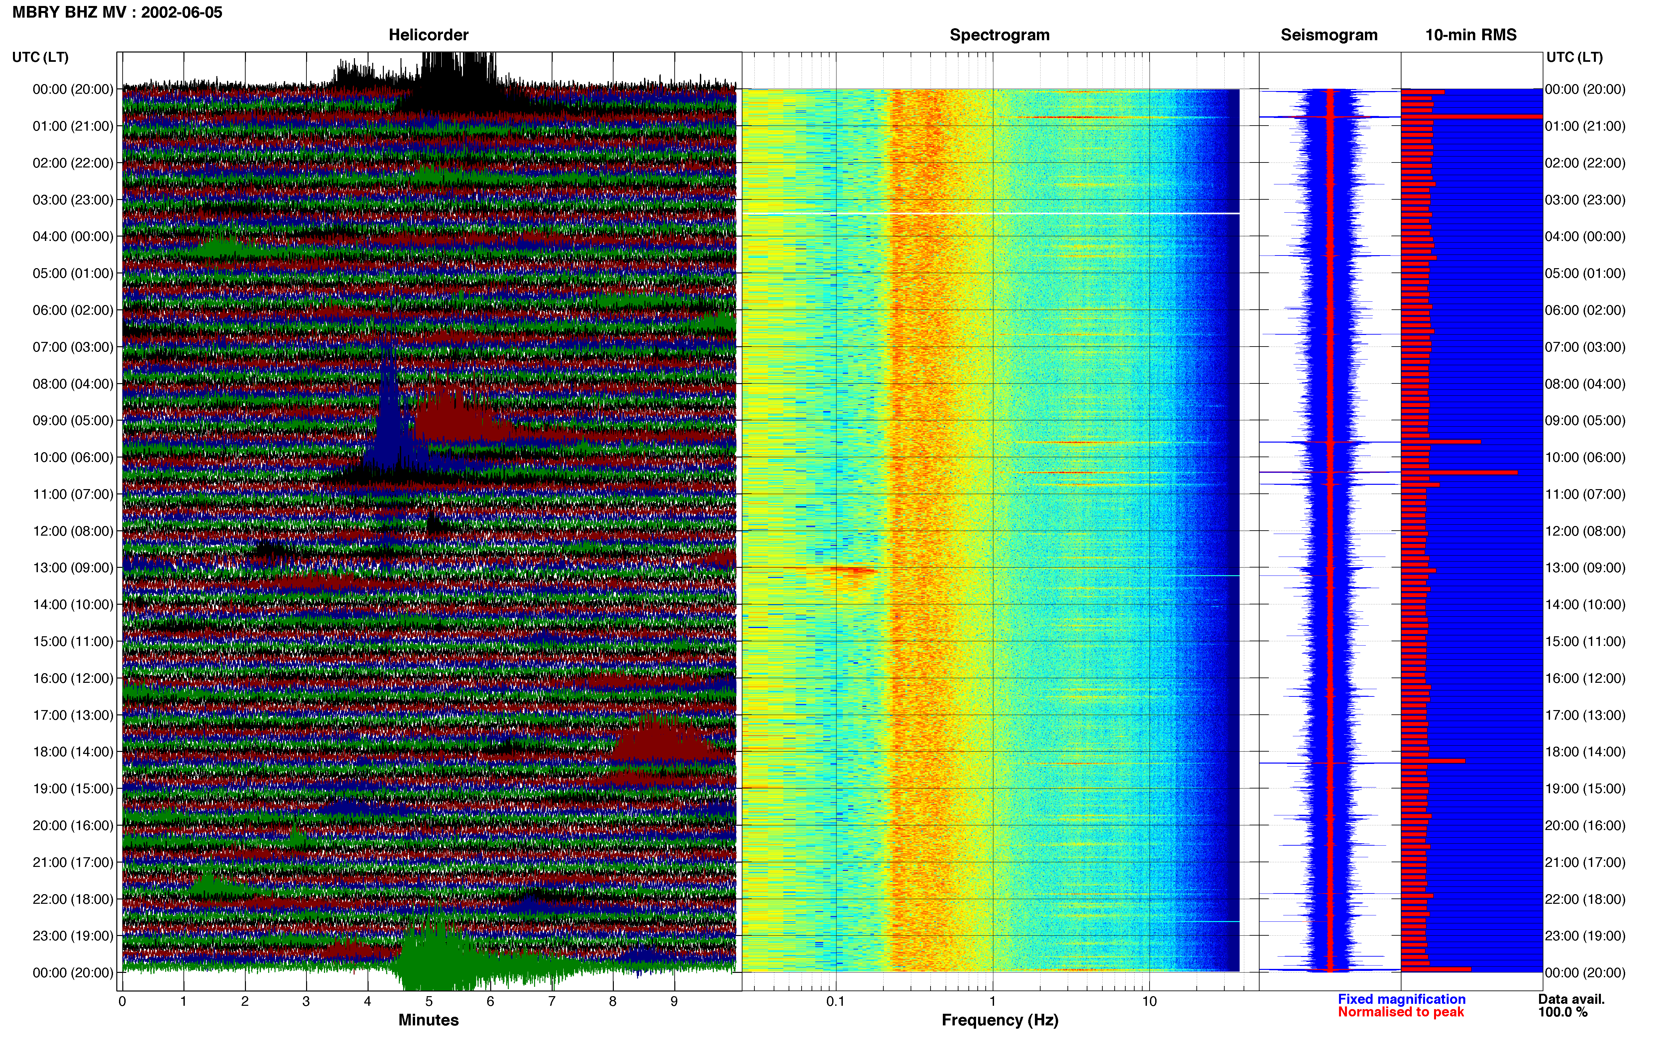Click the RMS panel's "08:00 (04:00)" time label
The width and height of the screenshot is (1668, 1043).
click(x=1585, y=384)
